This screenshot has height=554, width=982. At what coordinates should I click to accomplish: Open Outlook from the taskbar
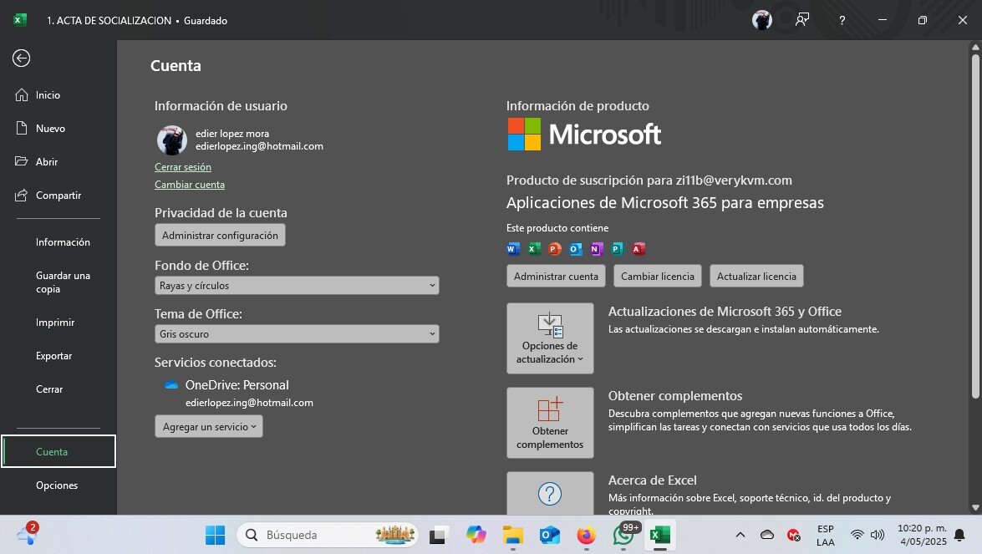(x=550, y=536)
